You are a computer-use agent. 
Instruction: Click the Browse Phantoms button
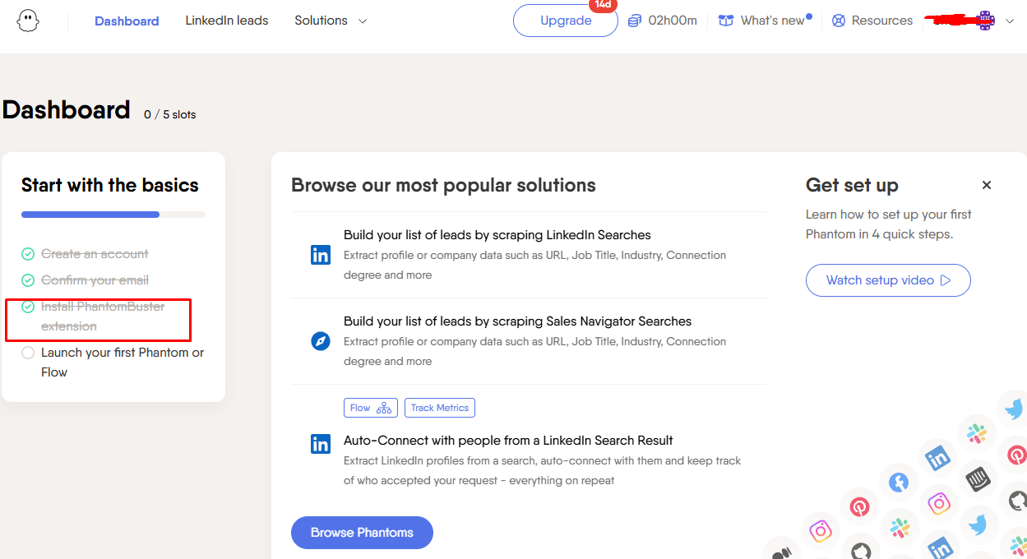362,533
